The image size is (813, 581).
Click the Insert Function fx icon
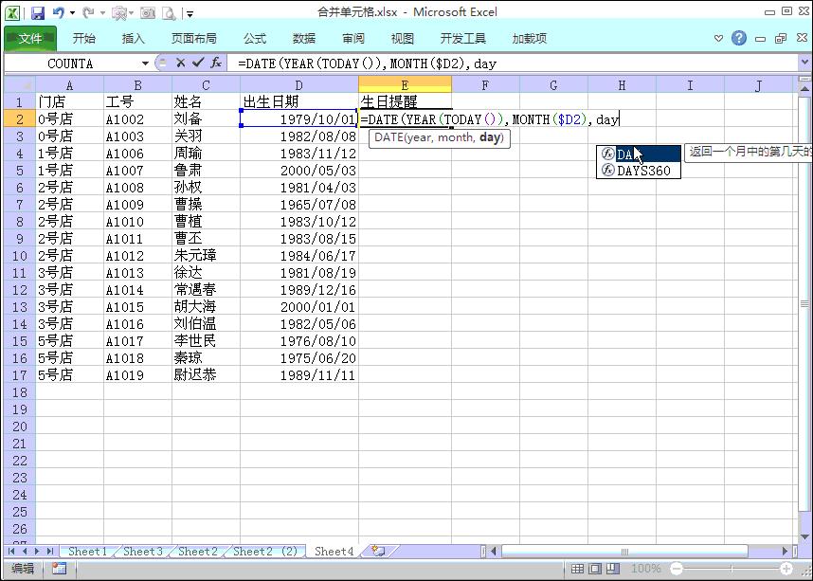point(216,63)
